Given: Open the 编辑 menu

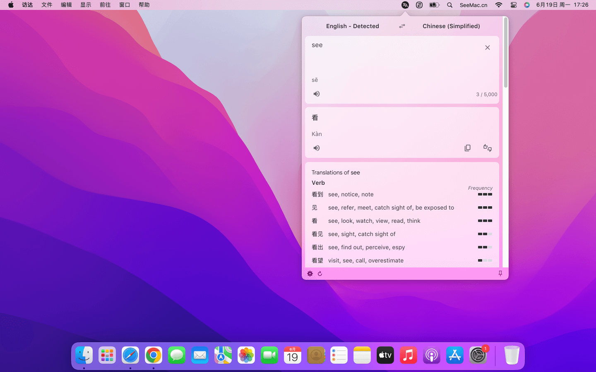Looking at the screenshot, I should click(x=66, y=5).
